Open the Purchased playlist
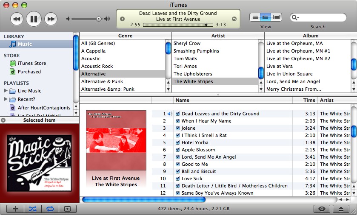Viewport: 357px width, 215px height. coord(29,72)
